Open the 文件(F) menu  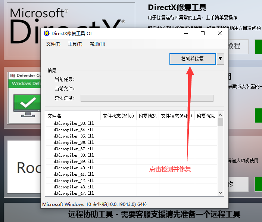pyautogui.click(x=53, y=44)
